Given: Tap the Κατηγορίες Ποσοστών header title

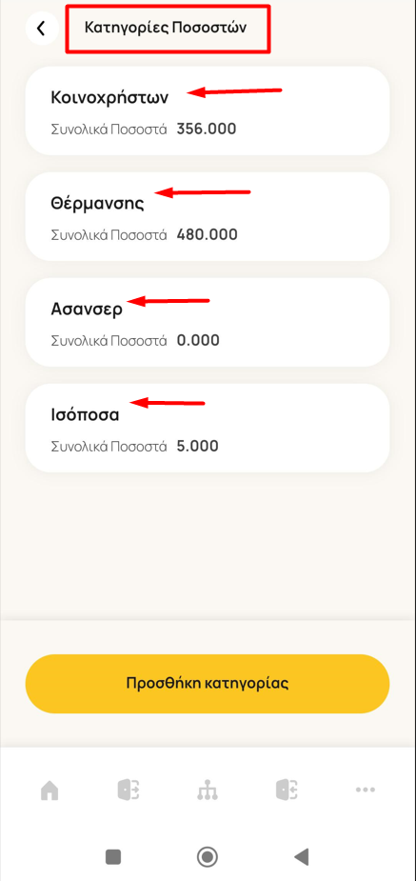Looking at the screenshot, I should [166, 28].
